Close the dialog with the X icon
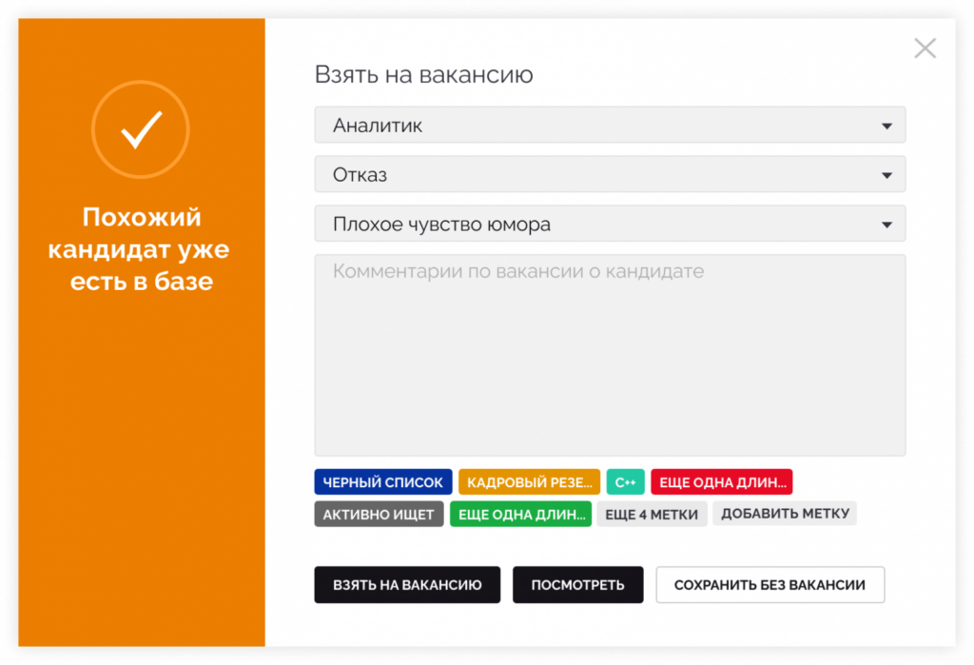Viewport: 974px width, 665px height. pos(925,49)
